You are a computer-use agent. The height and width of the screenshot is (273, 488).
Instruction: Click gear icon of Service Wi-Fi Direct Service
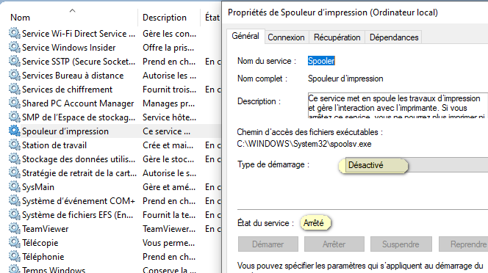coord(14,33)
